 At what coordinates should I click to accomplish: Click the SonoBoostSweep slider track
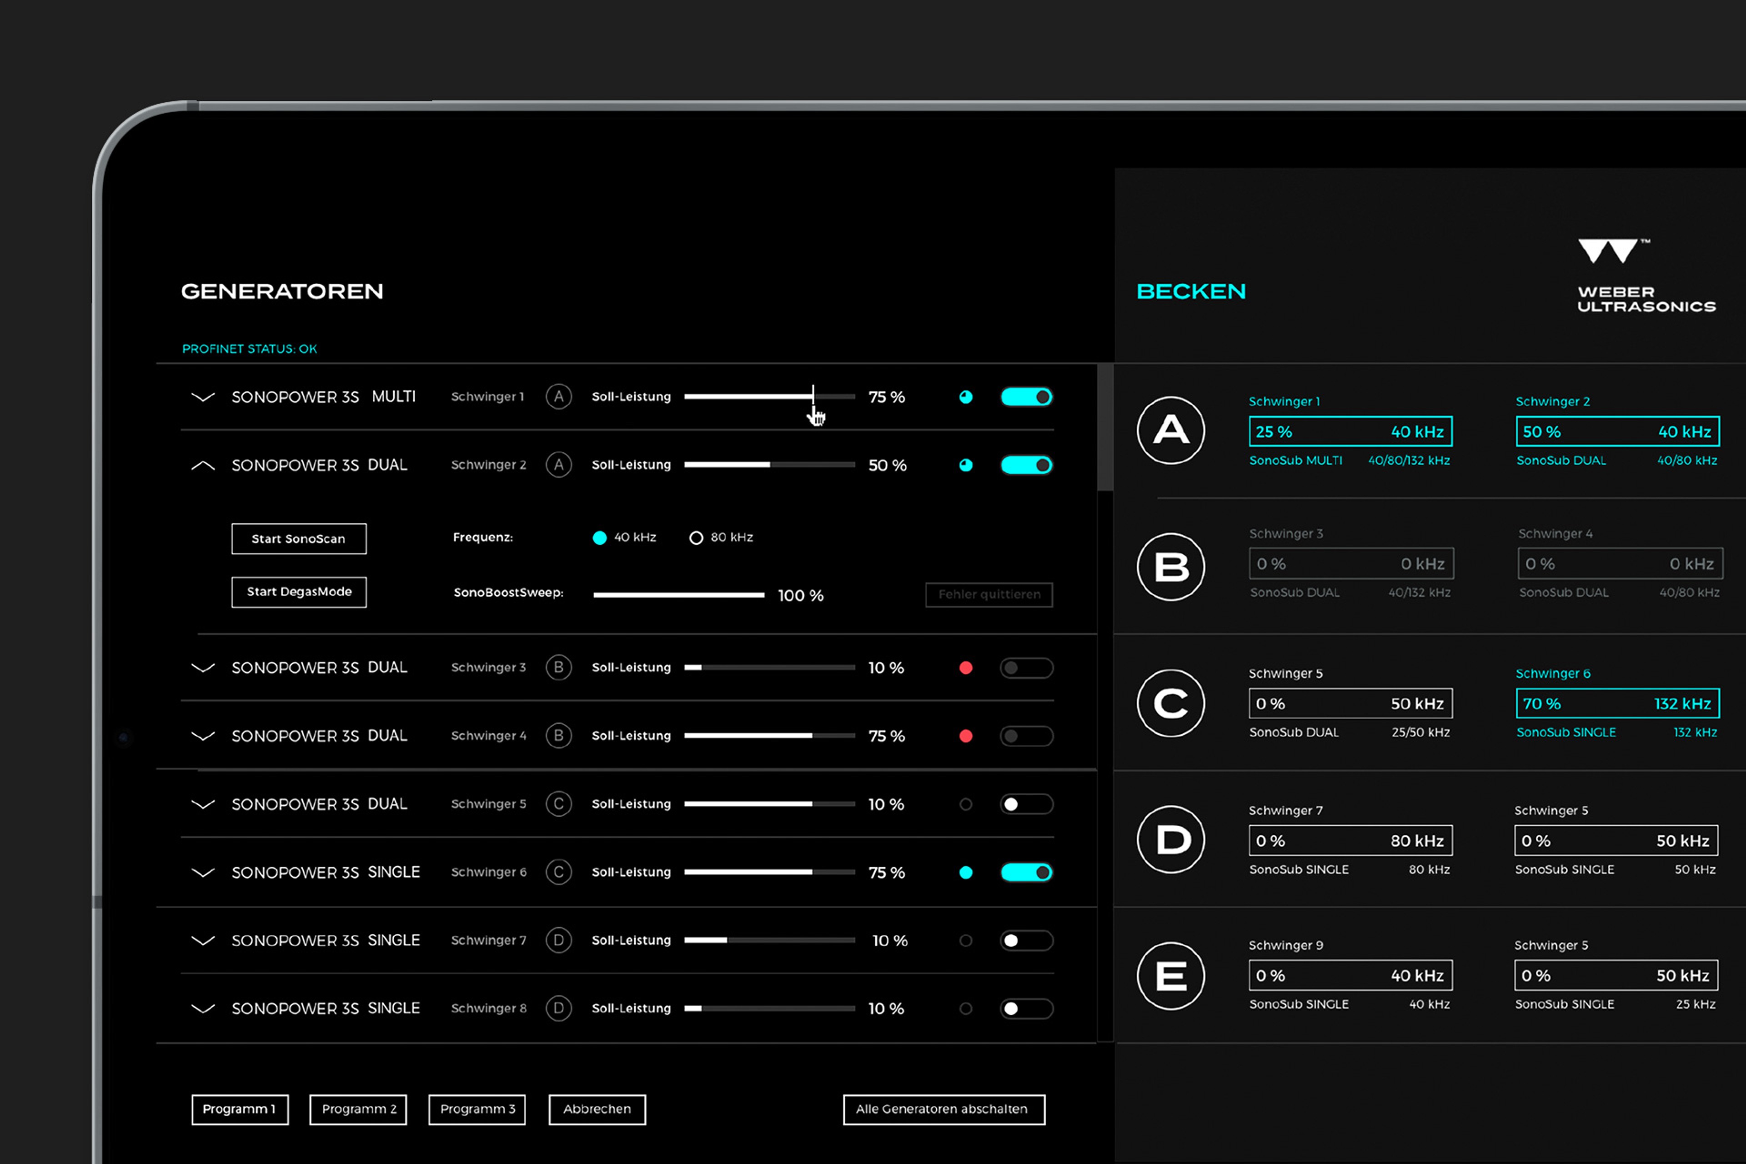point(678,595)
